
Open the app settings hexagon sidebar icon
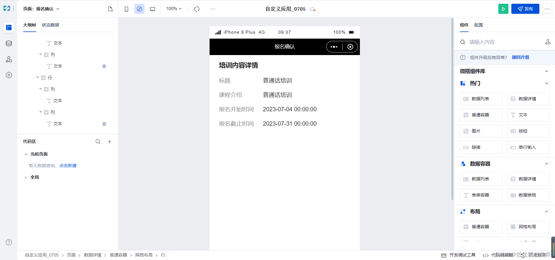(9, 75)
